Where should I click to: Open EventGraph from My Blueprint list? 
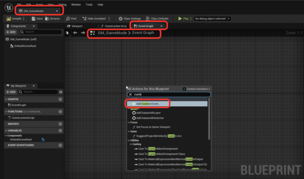(17, 105)
